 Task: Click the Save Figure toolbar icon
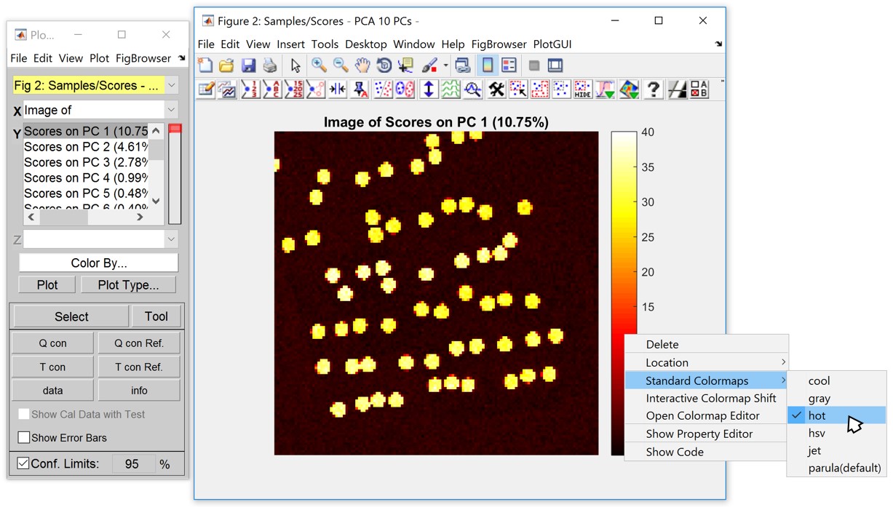(248, 65)
